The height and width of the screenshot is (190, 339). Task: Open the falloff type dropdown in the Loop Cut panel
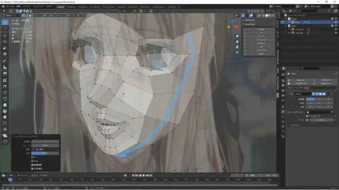click(x=45, y=149)
